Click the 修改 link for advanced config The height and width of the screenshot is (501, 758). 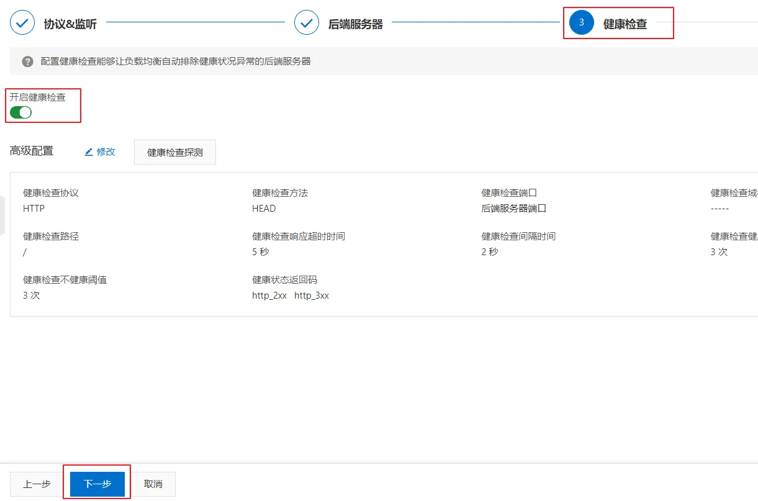click(x=106, y=151)
